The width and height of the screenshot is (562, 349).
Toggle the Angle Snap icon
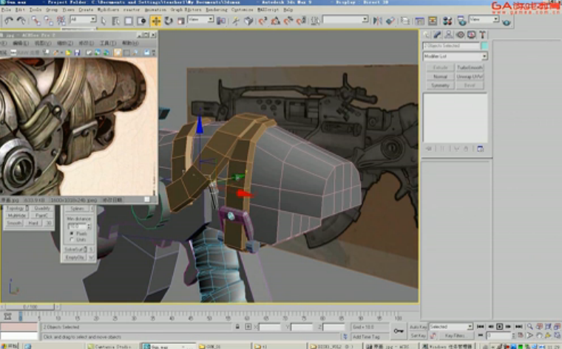[x=275, y=21]
